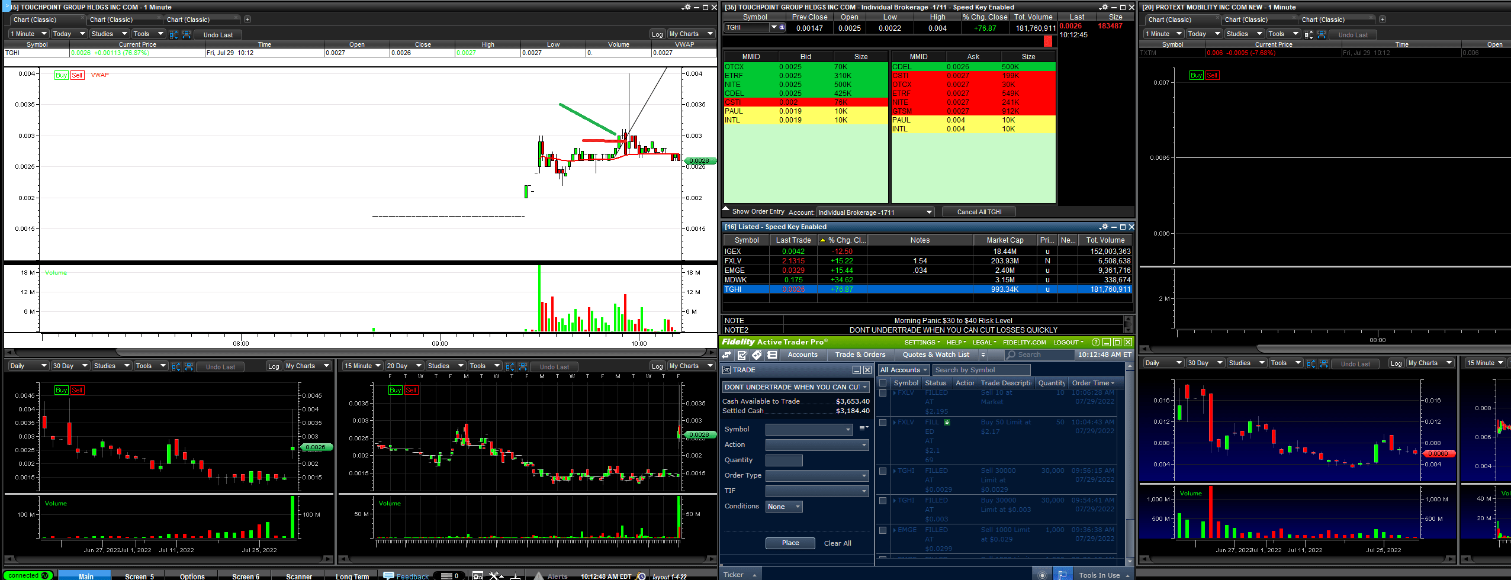Switch to the Scanner layout tab
Screen dimensions: 1511x580
click(298, 576)
